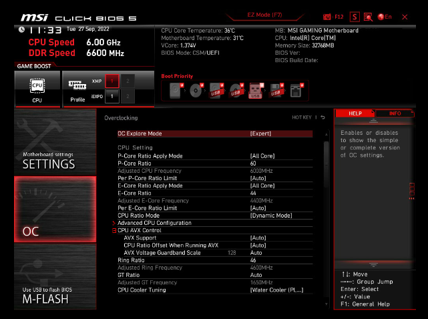Image resolution: width=428 pixels, height=319 pixels.
Task: Switch to EZ Mode (F7)
Action: (x=264, y=15)
